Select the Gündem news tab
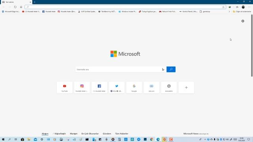 point(107,134)
